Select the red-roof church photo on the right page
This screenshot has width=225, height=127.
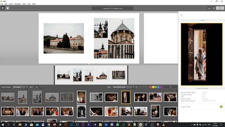click(x=101, y=49)
